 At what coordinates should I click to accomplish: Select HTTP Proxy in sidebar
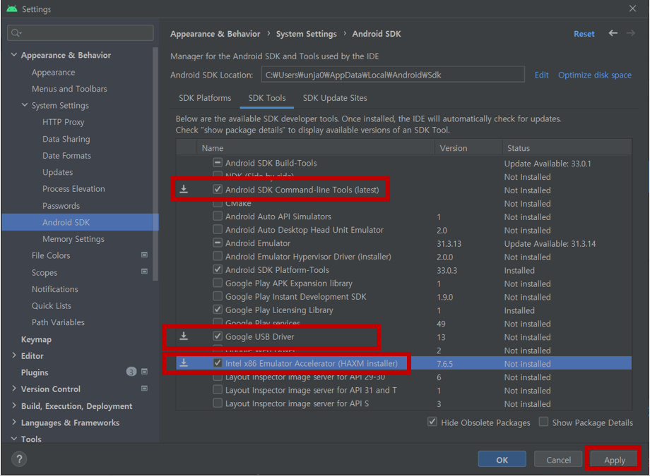(63, 122)
